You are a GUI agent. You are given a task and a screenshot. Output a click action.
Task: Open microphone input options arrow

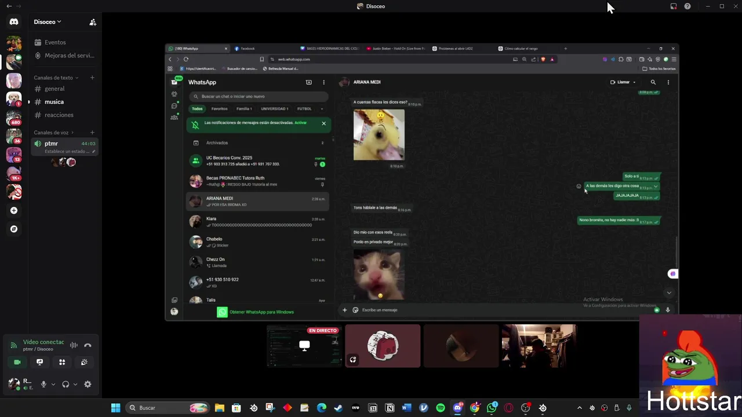[53, 384]
